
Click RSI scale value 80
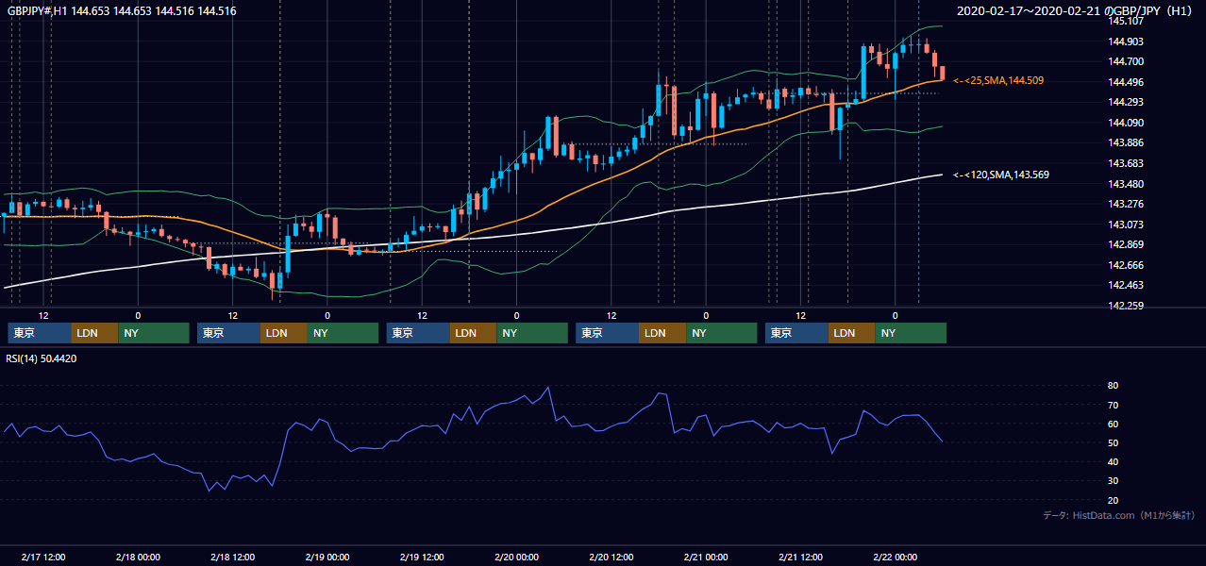tap(1114, 386)
